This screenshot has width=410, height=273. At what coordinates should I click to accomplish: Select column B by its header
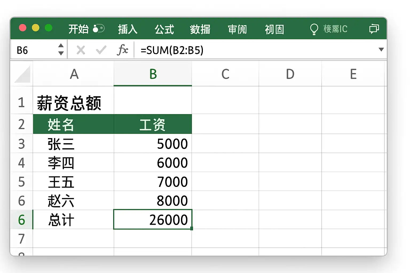[x=153, y=74]
